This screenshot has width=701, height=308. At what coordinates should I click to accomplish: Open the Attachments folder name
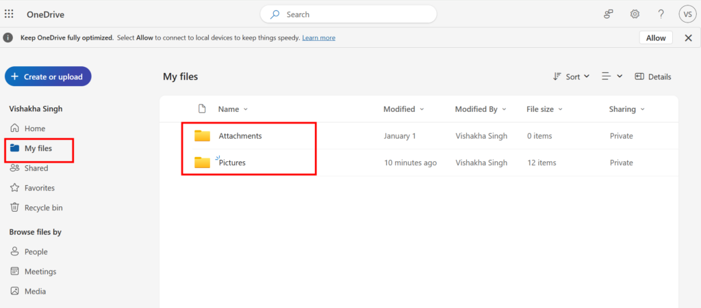click(240, 136)
